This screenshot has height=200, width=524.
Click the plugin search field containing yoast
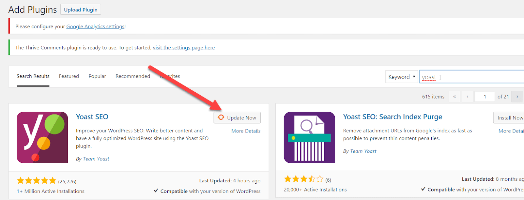click(472, 77)
